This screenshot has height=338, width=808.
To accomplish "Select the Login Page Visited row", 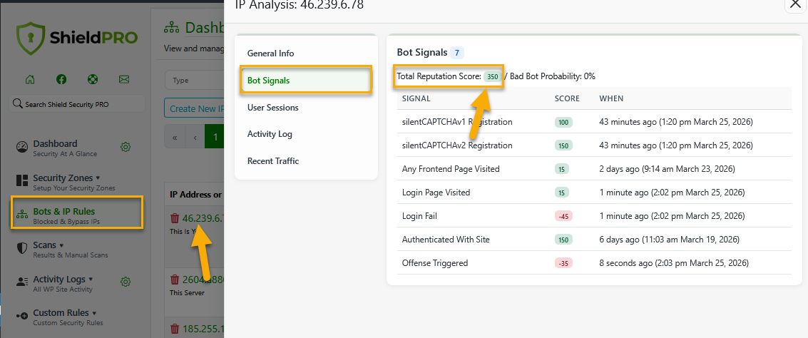I will pyautogui.click(x=594, y=193).
